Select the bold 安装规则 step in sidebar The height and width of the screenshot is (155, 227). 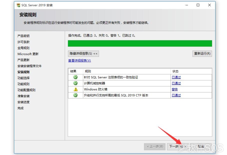23,72
